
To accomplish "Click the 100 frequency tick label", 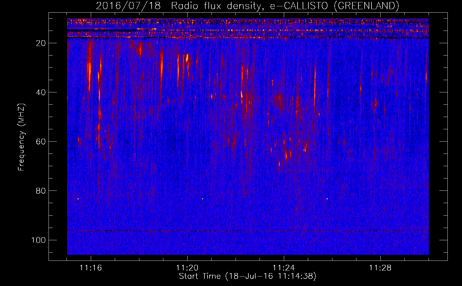I will coord(39,240).
